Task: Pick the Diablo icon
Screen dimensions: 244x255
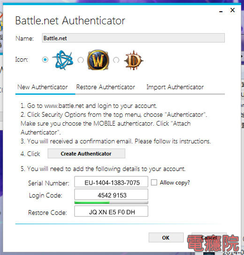Action: coord(134,60)
